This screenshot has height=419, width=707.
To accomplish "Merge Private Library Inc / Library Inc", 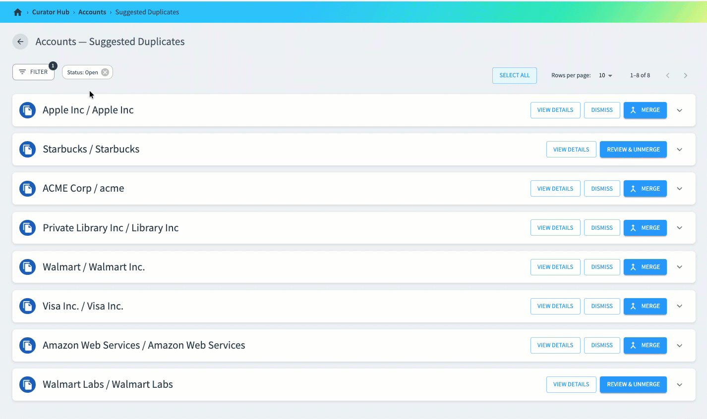I will 645,228.
